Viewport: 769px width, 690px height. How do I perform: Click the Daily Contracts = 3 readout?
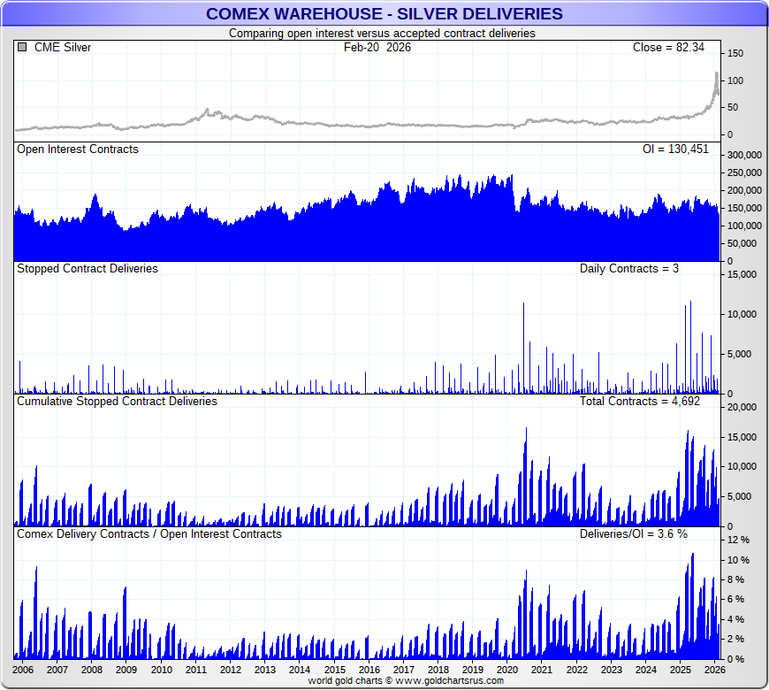point(628,268)
